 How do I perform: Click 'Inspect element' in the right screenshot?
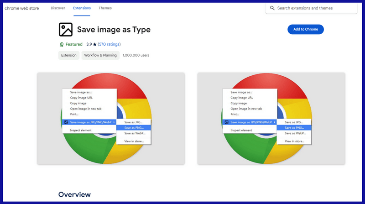click(x=241, y=131)
